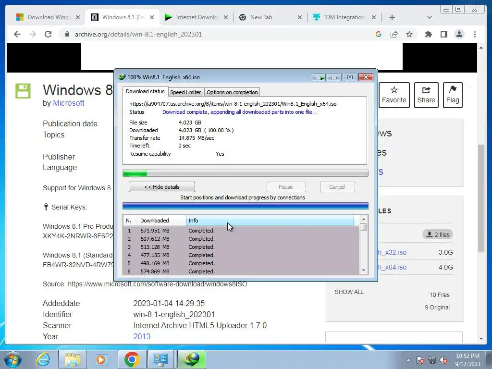Expand the tab search chevron

click(430, 17)
